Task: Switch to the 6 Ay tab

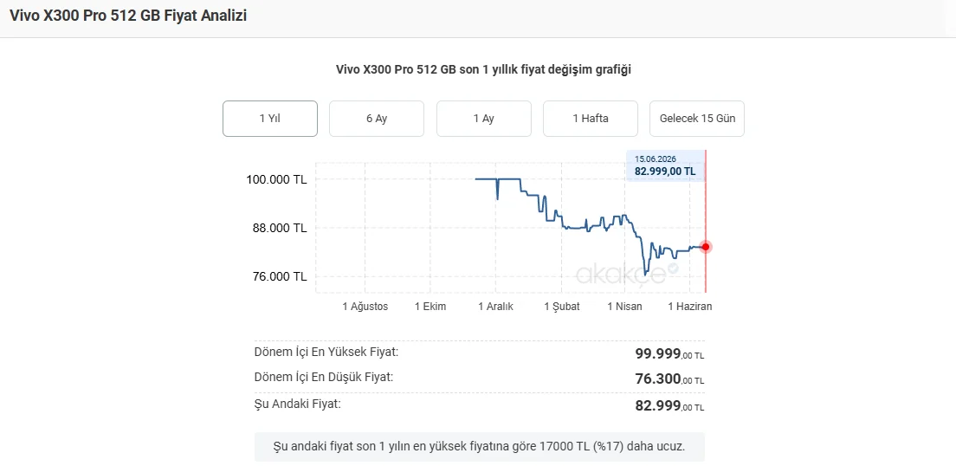Action: 377,119
